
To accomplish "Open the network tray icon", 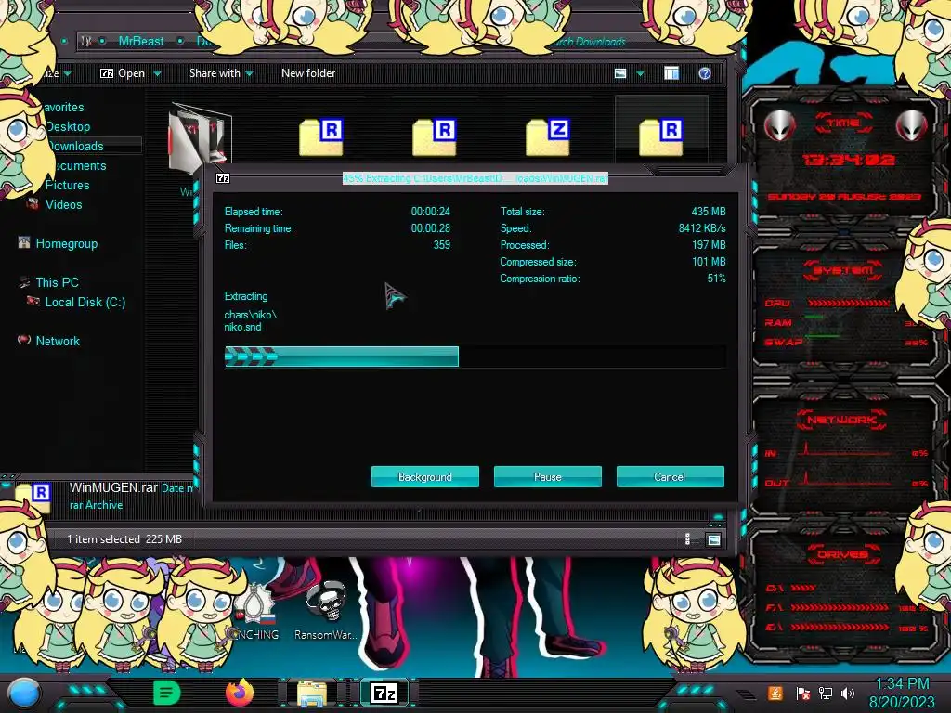I will click(826, 693).
